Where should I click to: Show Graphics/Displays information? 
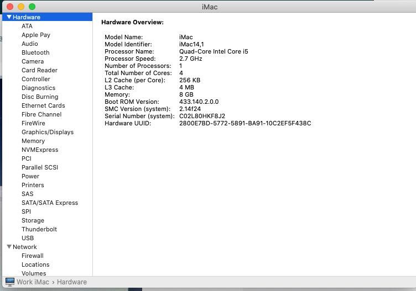(48, 132)
